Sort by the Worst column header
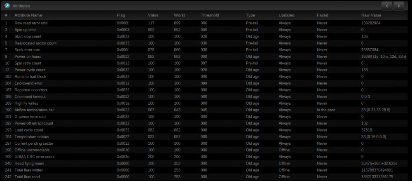The width and height of the screenshot is (412, 181). point(179,15)
